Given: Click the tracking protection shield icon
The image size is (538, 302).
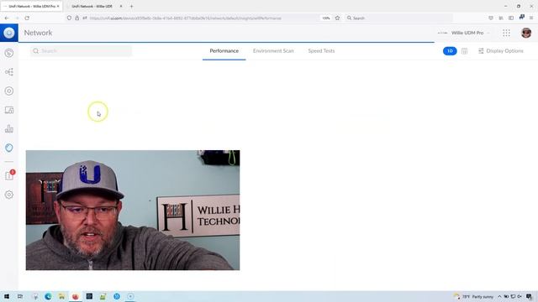Looking at the screenshot, I should click(69, 18).
